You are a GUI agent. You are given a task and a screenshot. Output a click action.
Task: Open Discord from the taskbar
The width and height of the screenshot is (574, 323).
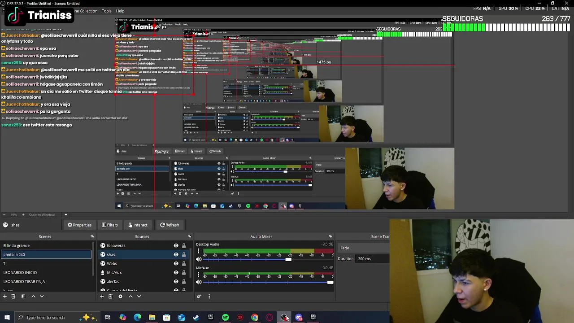coord(299,318)
